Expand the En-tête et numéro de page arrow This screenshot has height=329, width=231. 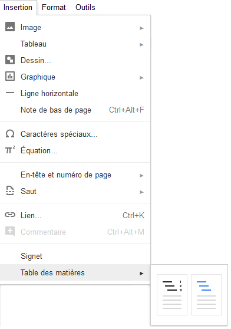click(x=141, y=176)
